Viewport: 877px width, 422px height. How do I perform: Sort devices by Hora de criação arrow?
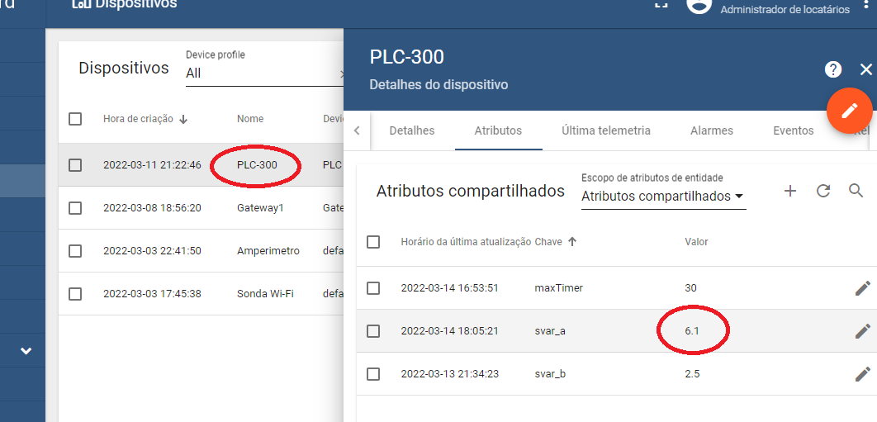183,119
